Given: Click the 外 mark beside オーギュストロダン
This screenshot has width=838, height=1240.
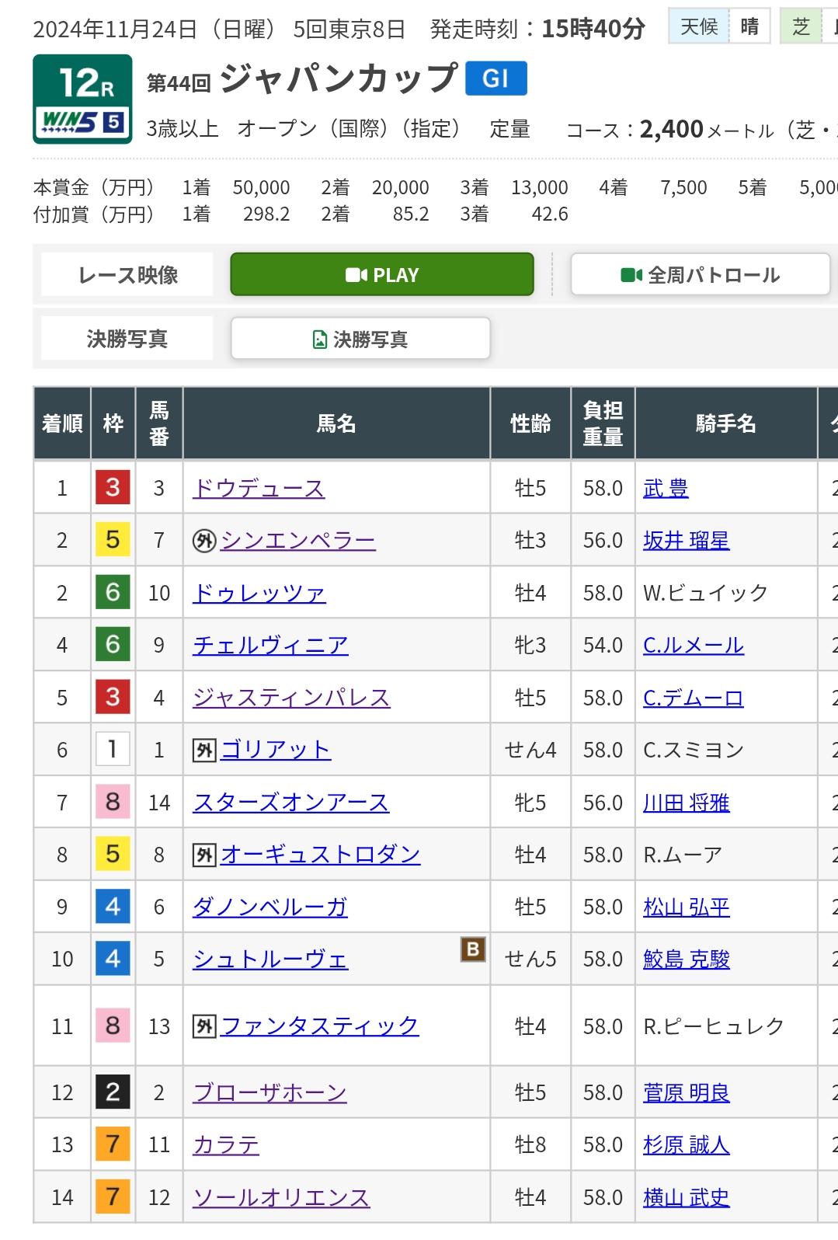Looking at the screenshot, I should click(x=203, y=855).
